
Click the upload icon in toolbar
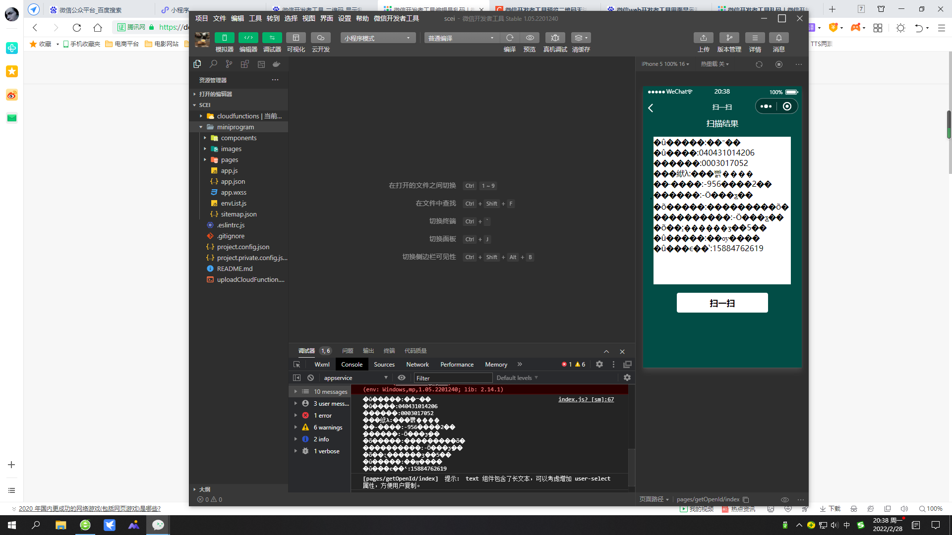tap(703, 38)
